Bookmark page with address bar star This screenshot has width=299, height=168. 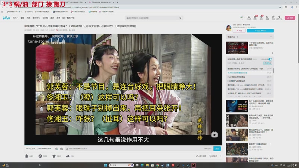[280, 7]
